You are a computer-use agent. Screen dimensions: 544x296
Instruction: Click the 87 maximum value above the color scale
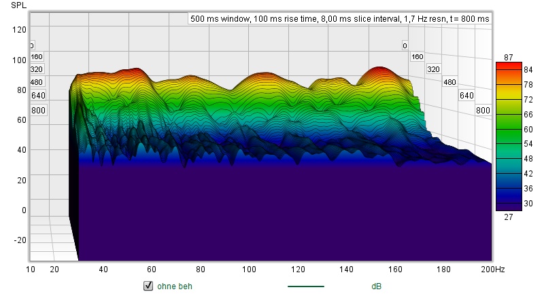(x=508, y=56)
